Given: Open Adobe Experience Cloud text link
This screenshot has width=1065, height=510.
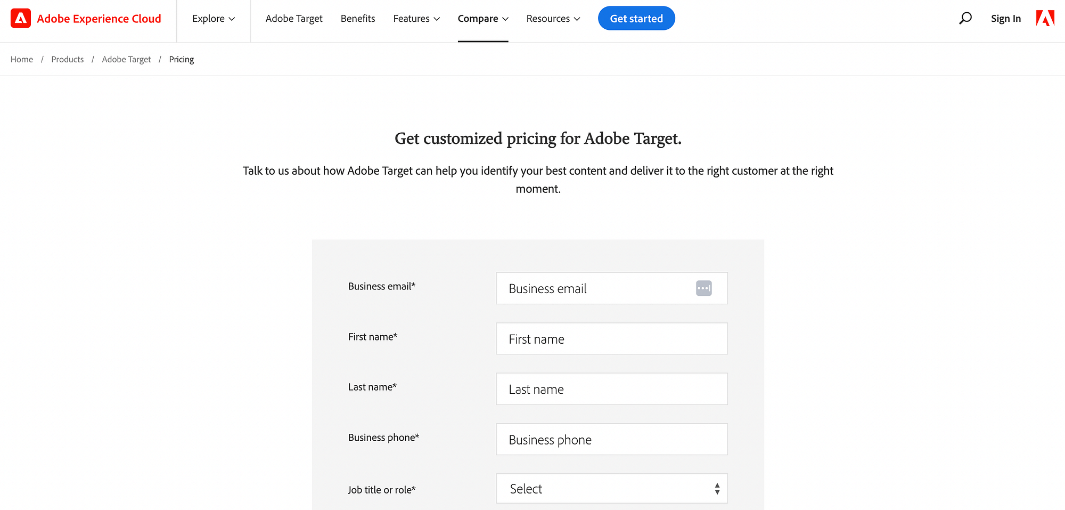Looking at the screenshot, I should [99, 19].
